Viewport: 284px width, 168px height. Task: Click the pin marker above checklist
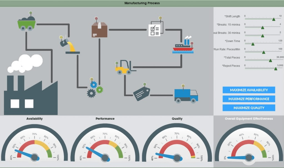coord(160,18)
